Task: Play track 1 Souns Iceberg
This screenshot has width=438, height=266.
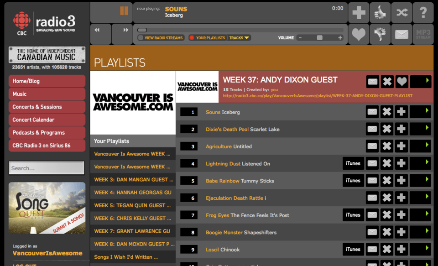Action: pos(420,112)
